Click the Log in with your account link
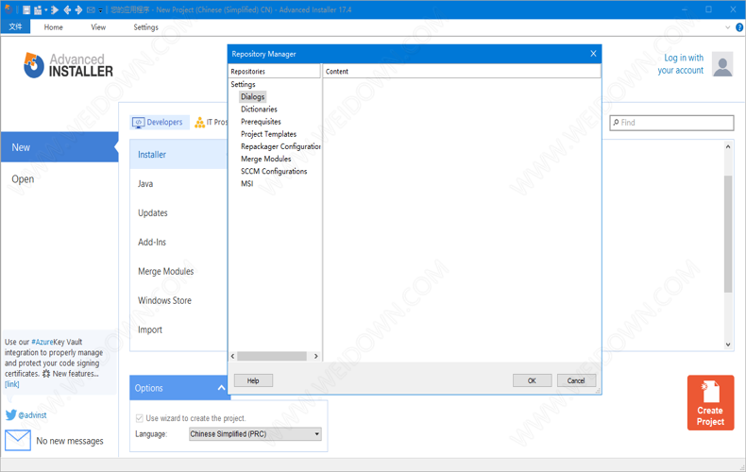 coord(681,64)
